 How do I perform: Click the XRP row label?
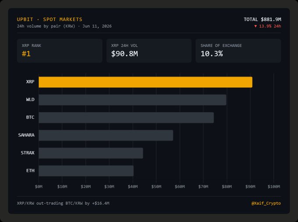[x=30, y=81]
